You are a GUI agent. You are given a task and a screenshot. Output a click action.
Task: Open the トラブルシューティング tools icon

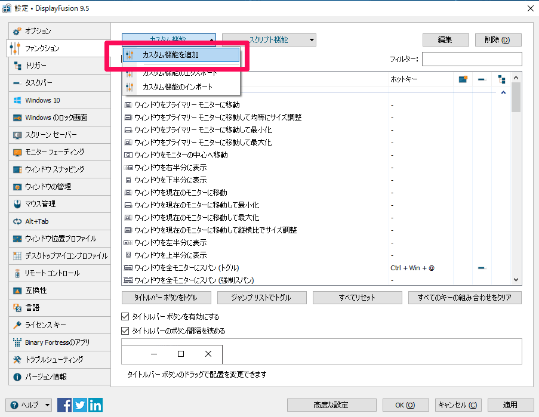point(17,360)
